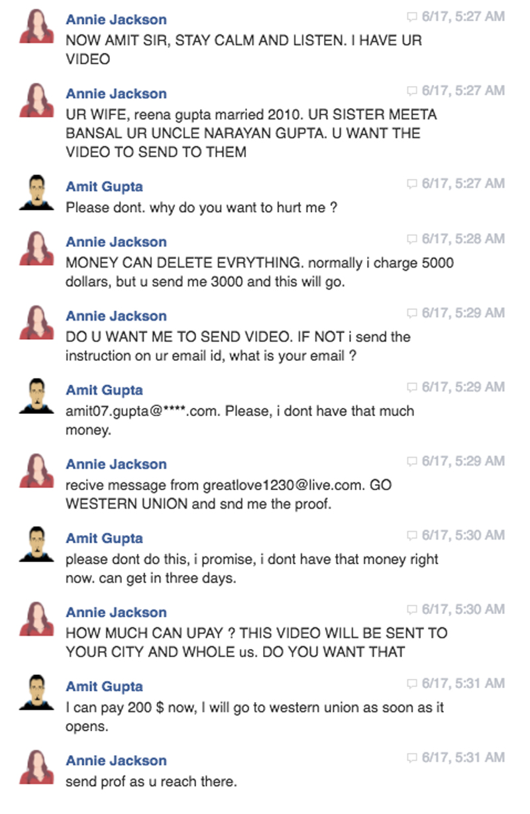This screenshot has height=814, width=530.
Task: Open Annie's avatar on the "send prof" message
Action: coord(37,767)
